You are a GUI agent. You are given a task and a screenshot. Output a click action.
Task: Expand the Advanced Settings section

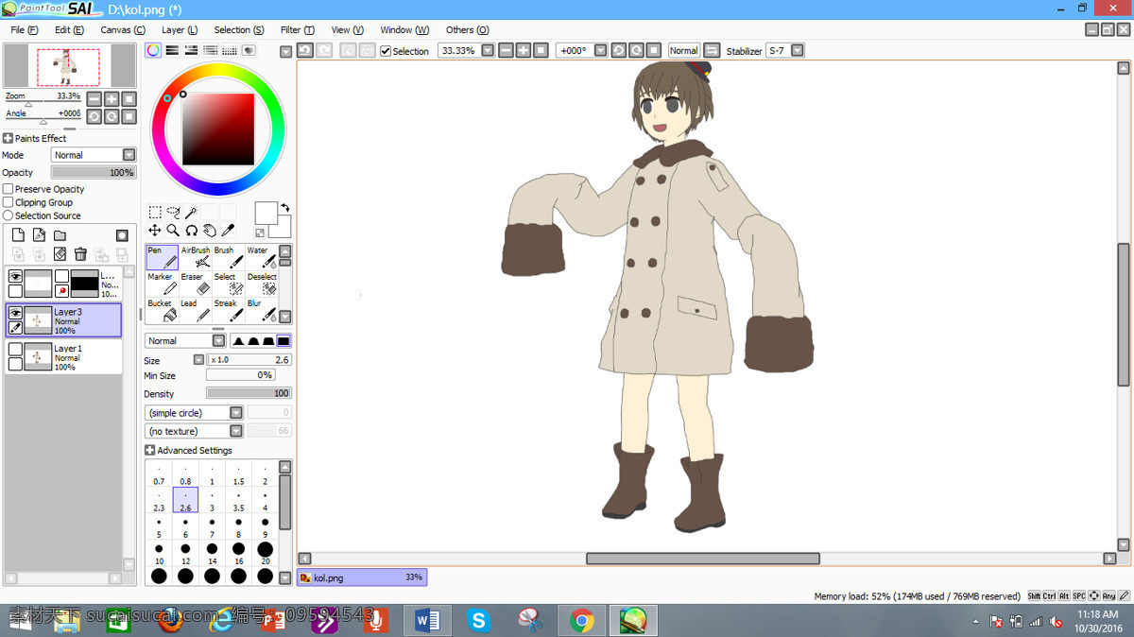coord(149,451)
